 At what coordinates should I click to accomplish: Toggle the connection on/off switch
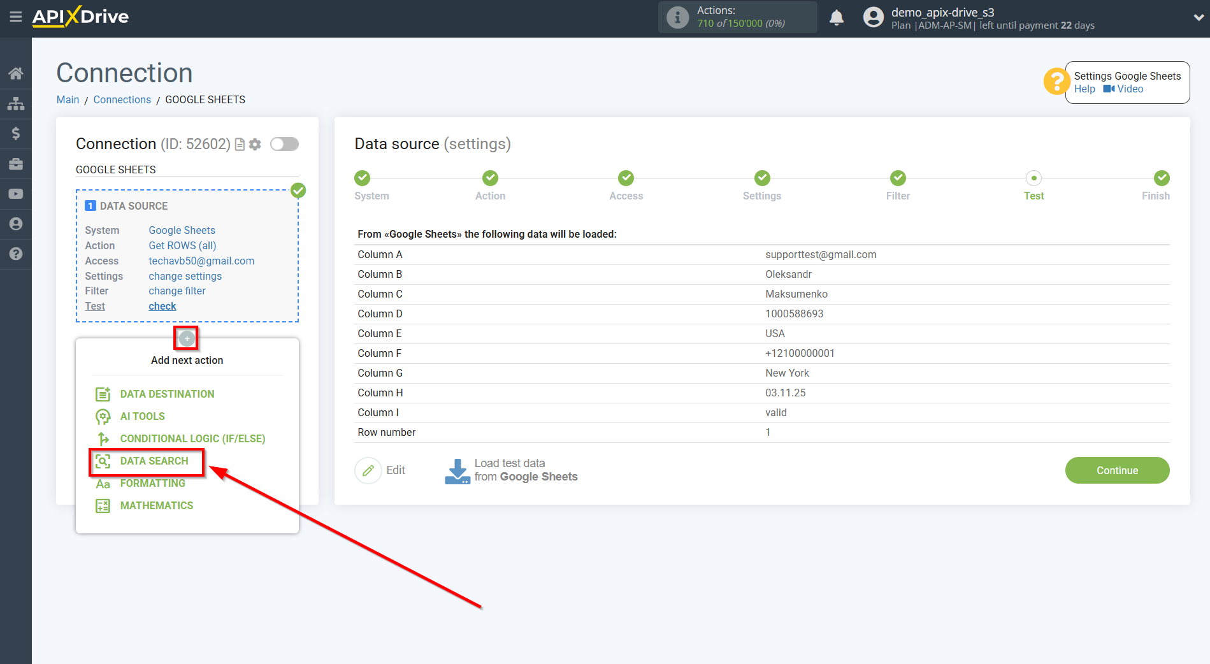[284, 144]
